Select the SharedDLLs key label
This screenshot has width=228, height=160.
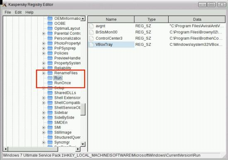coord(65,93)
